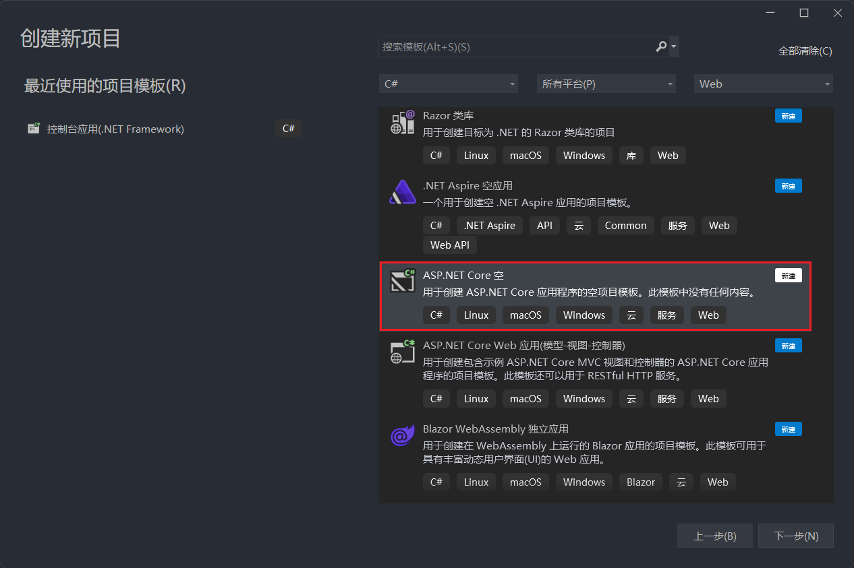
Task: Pick the Blazor WebAssembly template icon
Action: [403, 435]
